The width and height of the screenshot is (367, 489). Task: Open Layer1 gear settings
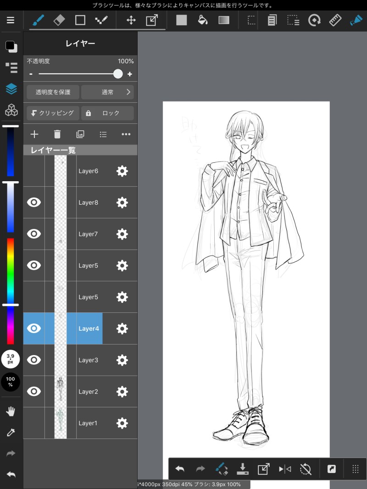click(x=122, y=423)
